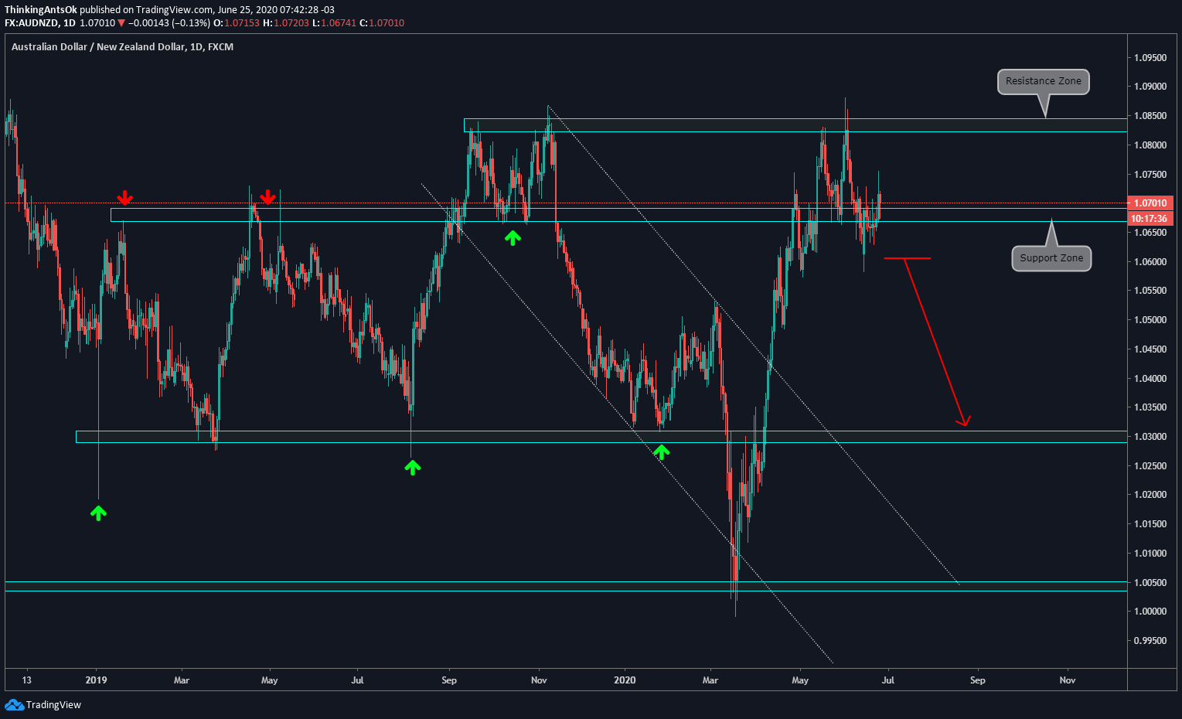Click the 1.08500 price axis label
Viewport: 1182px width, 719px height.
[1150, 116]
